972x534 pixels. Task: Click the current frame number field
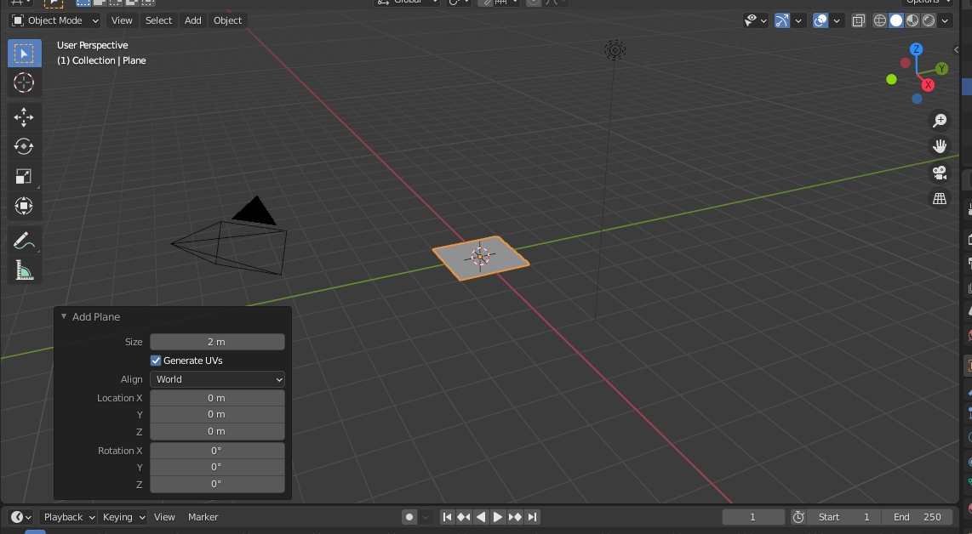753,517
